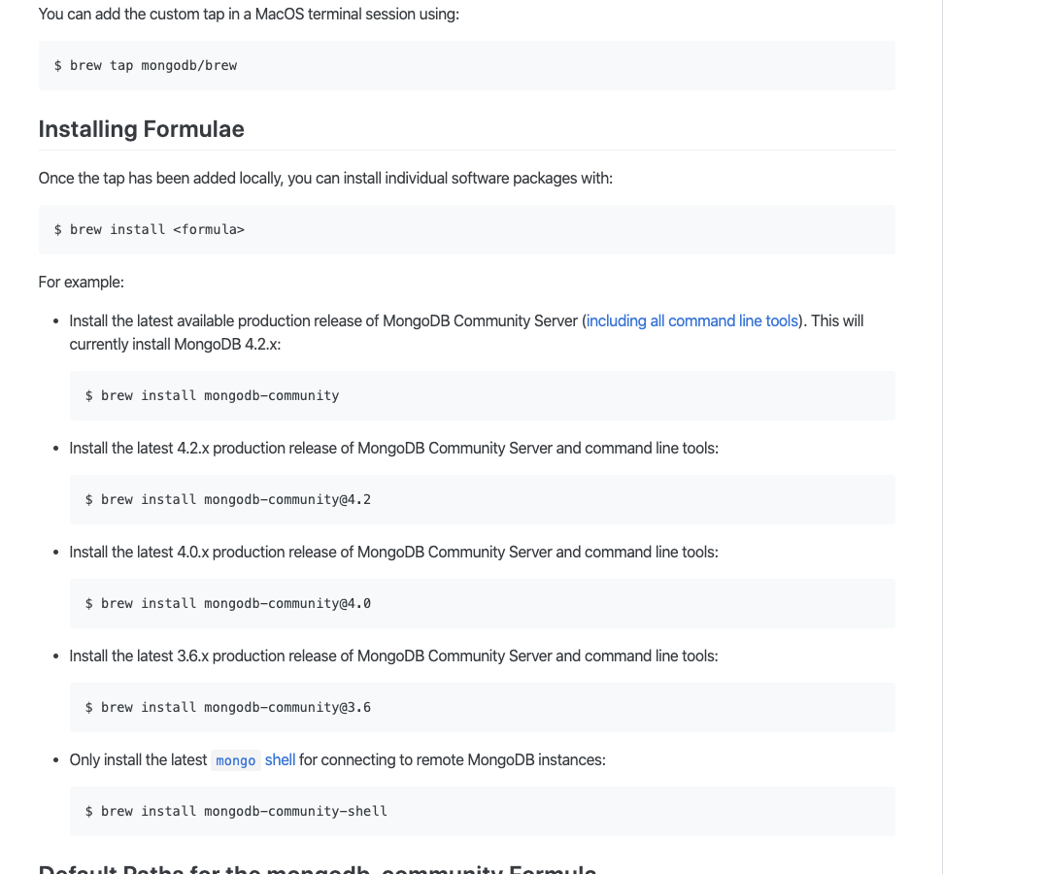The width and height of the screenshot is (1044, 874).
Task: Click the mongodb-community@4.2 install command
Action: coord(482,499)
